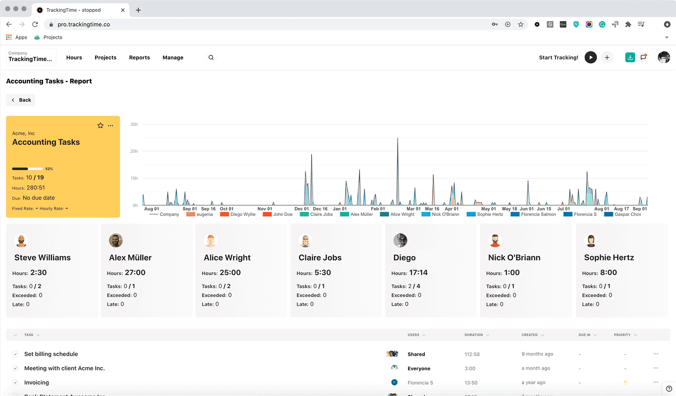Toggle John Doe legend series
Screen dimensions: 676x396
[278, 214]
